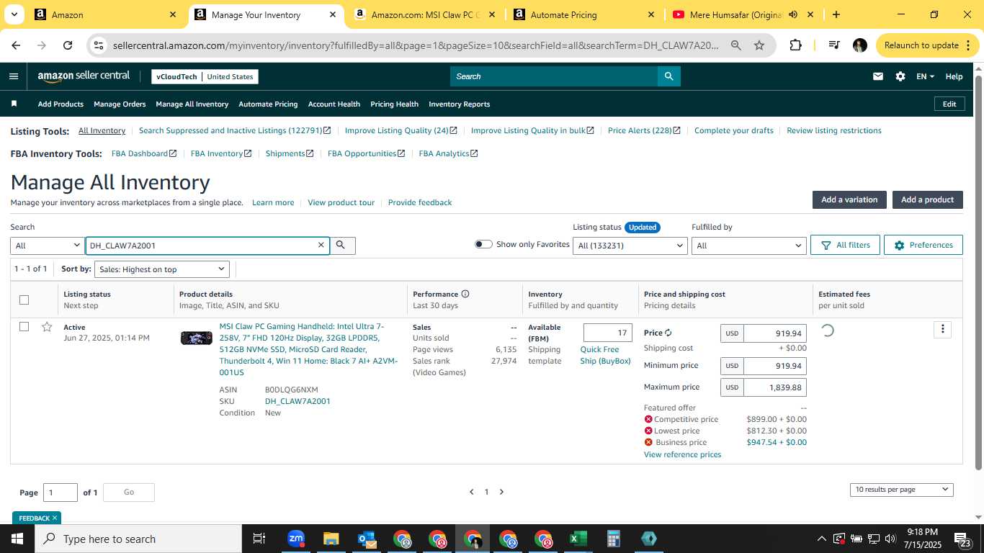Open the EN language dropdown

pyautogui.click(x=925, y=76)
